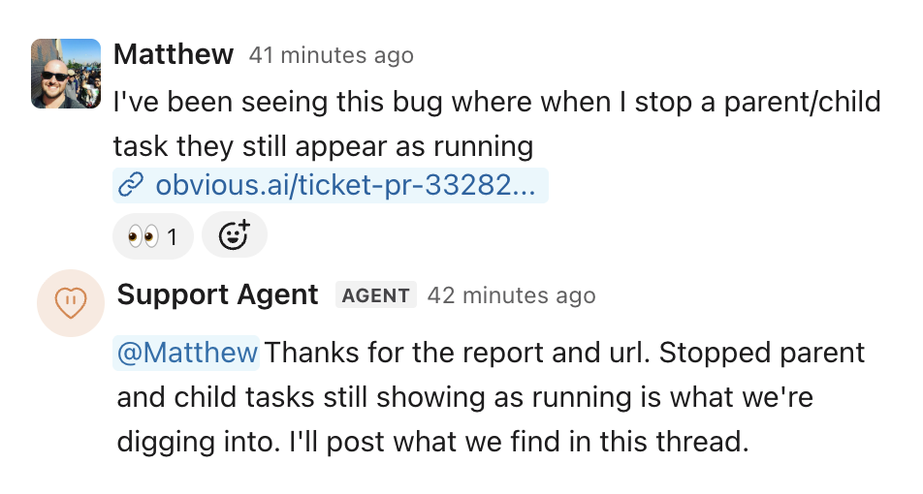Click the reaction count 1 beside eyes
Image resolution: width=923 pixels, height=494 pixels.
point(172,237)
